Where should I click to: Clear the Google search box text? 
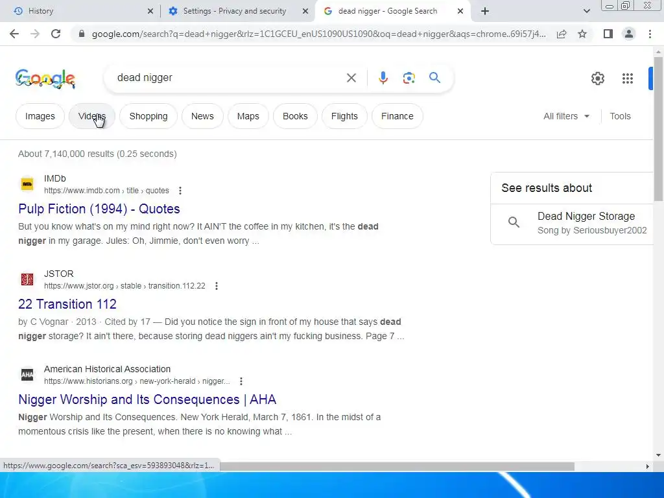click(x=351, y=78)
